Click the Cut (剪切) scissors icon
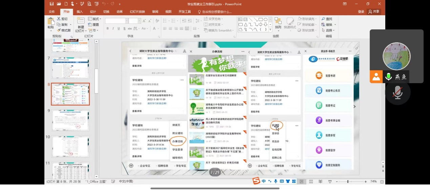 (59, 19)
